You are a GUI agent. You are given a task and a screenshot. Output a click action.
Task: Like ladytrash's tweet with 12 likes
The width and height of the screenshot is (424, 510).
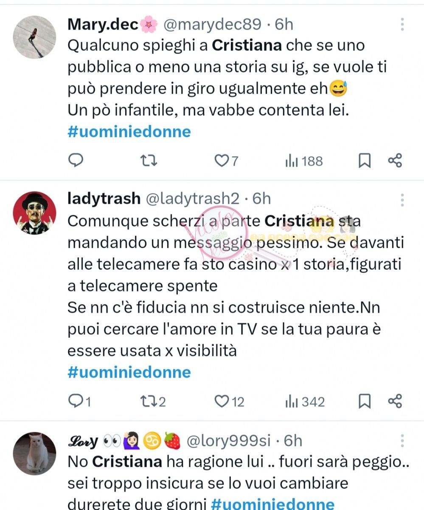click(229, 401)
